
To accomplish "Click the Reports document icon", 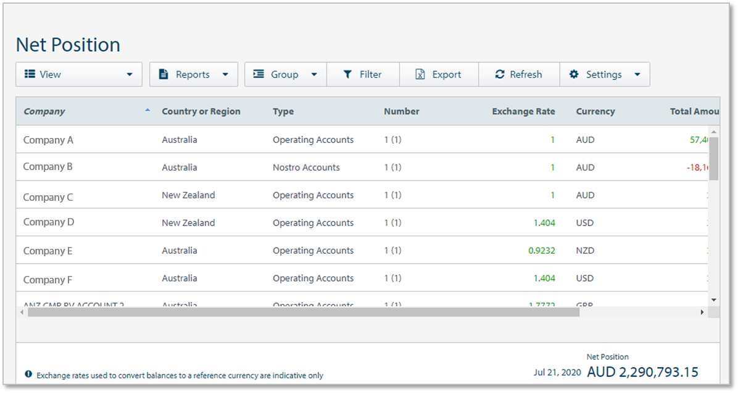I will click(164, 75).
